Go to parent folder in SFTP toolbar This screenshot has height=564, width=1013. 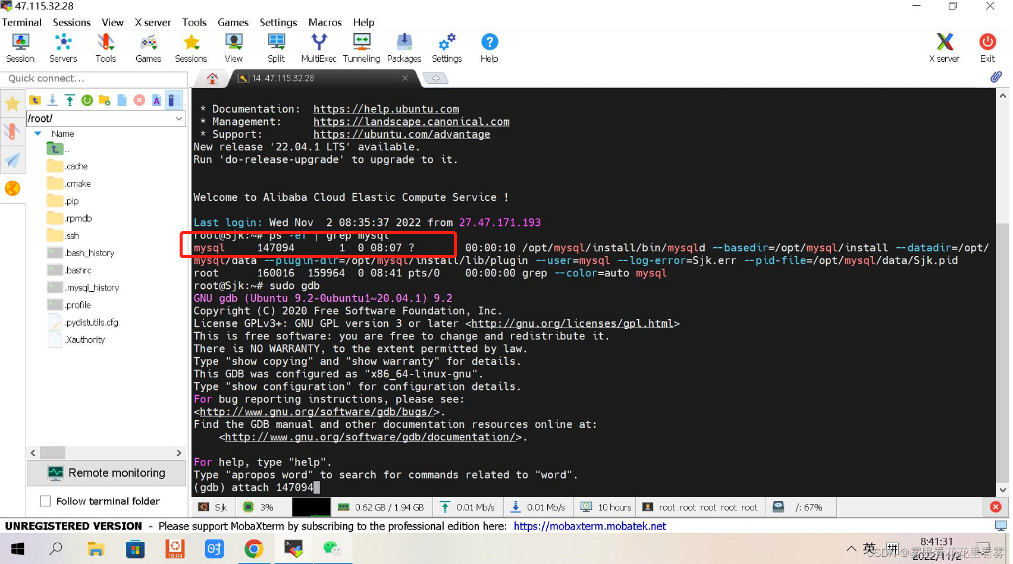coord(35,100)
